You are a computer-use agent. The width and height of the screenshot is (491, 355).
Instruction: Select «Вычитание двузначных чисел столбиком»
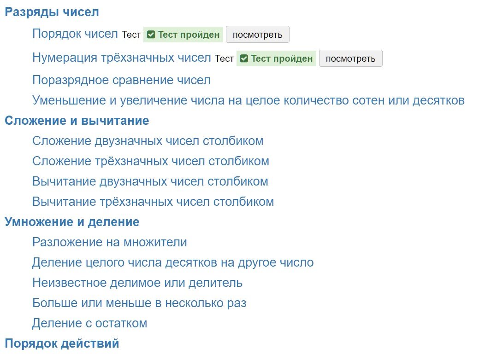(150, 181)
